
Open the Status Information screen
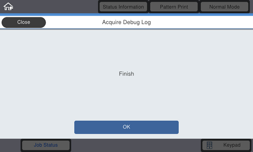tap(123, 7)
